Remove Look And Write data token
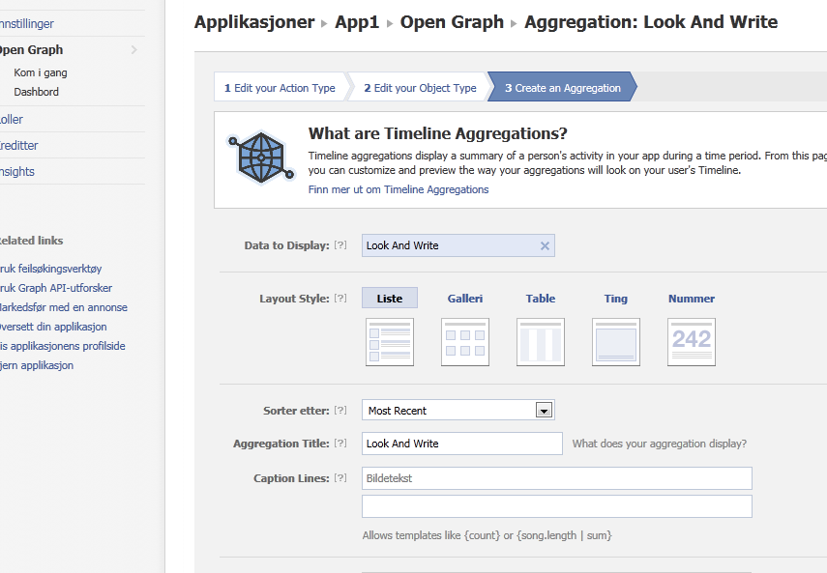827x573 pixels. [545, 246]
